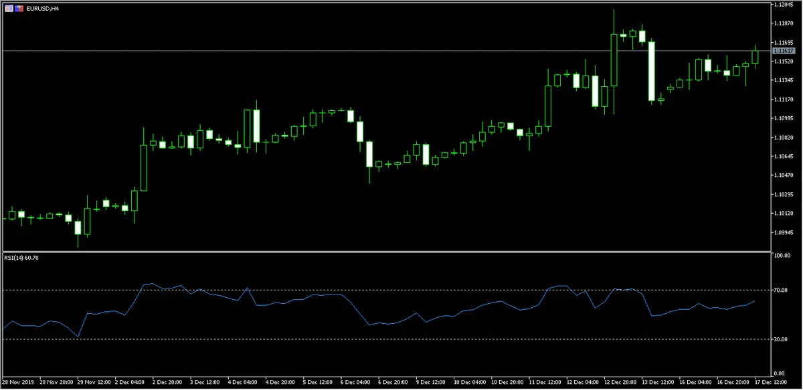Click time axis label 3 Dec 12:00
803x390 pixels.
pyautogui.click(x=206, y=383)
